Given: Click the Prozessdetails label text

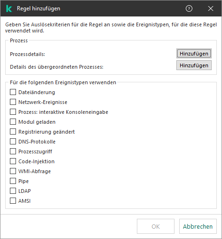Looking at the screenshot, I should pos(27,54).
